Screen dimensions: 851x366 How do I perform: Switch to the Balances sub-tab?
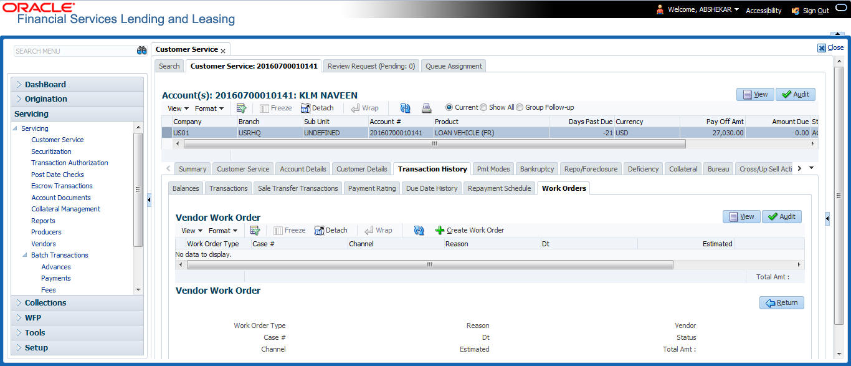[186, 188]
